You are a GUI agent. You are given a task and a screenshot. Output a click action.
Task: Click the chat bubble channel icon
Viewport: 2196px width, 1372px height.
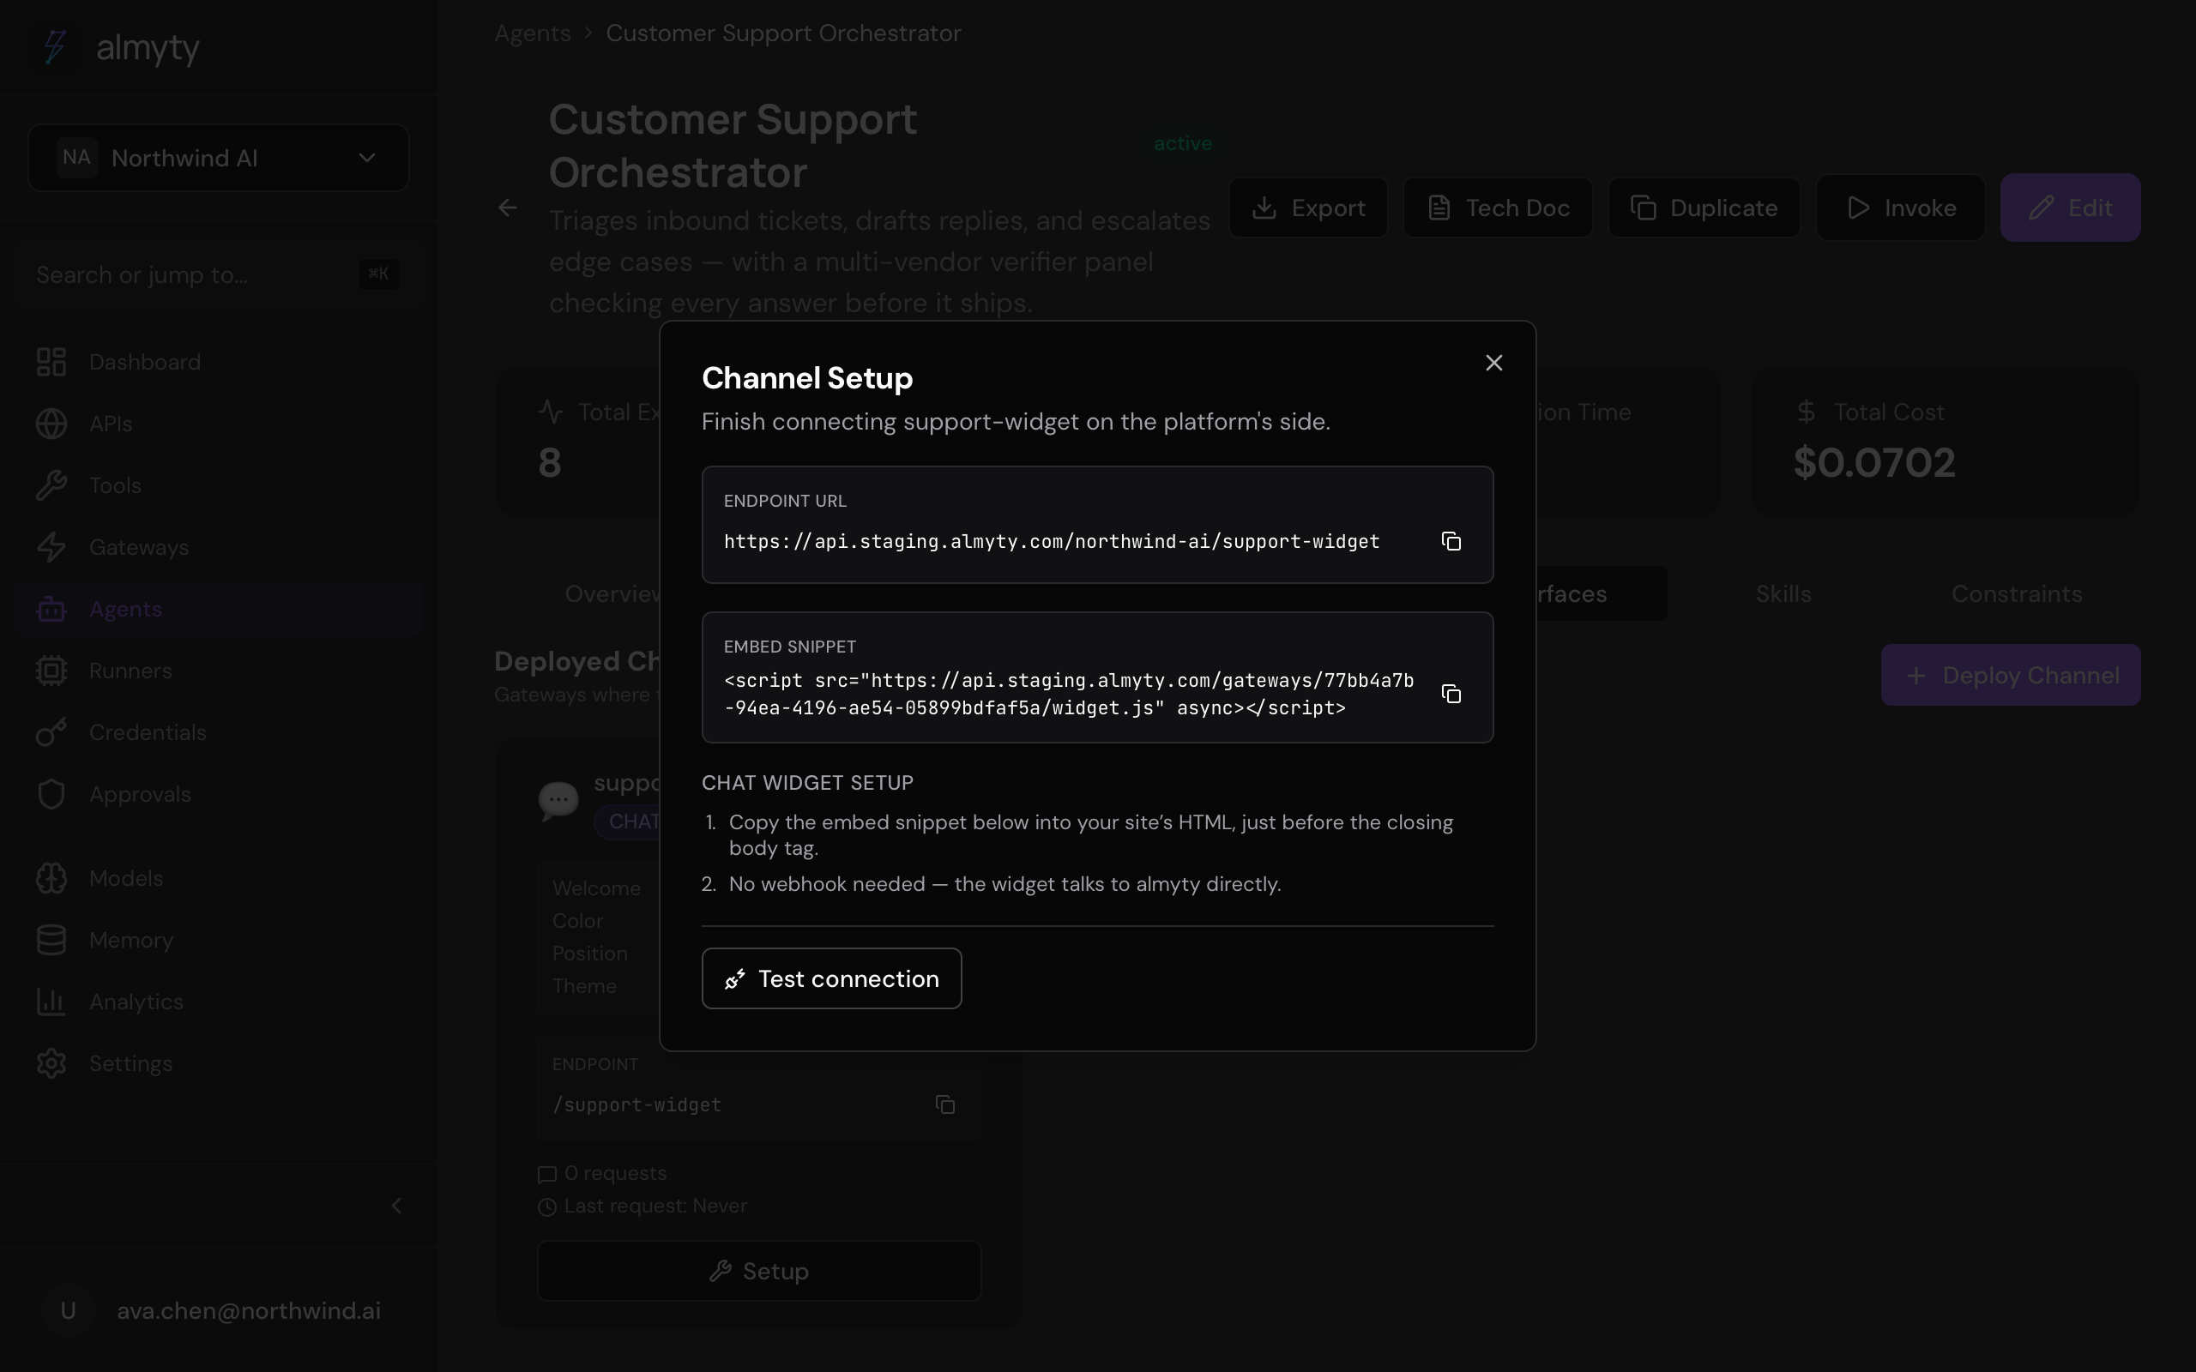click(x=558, y=801)
